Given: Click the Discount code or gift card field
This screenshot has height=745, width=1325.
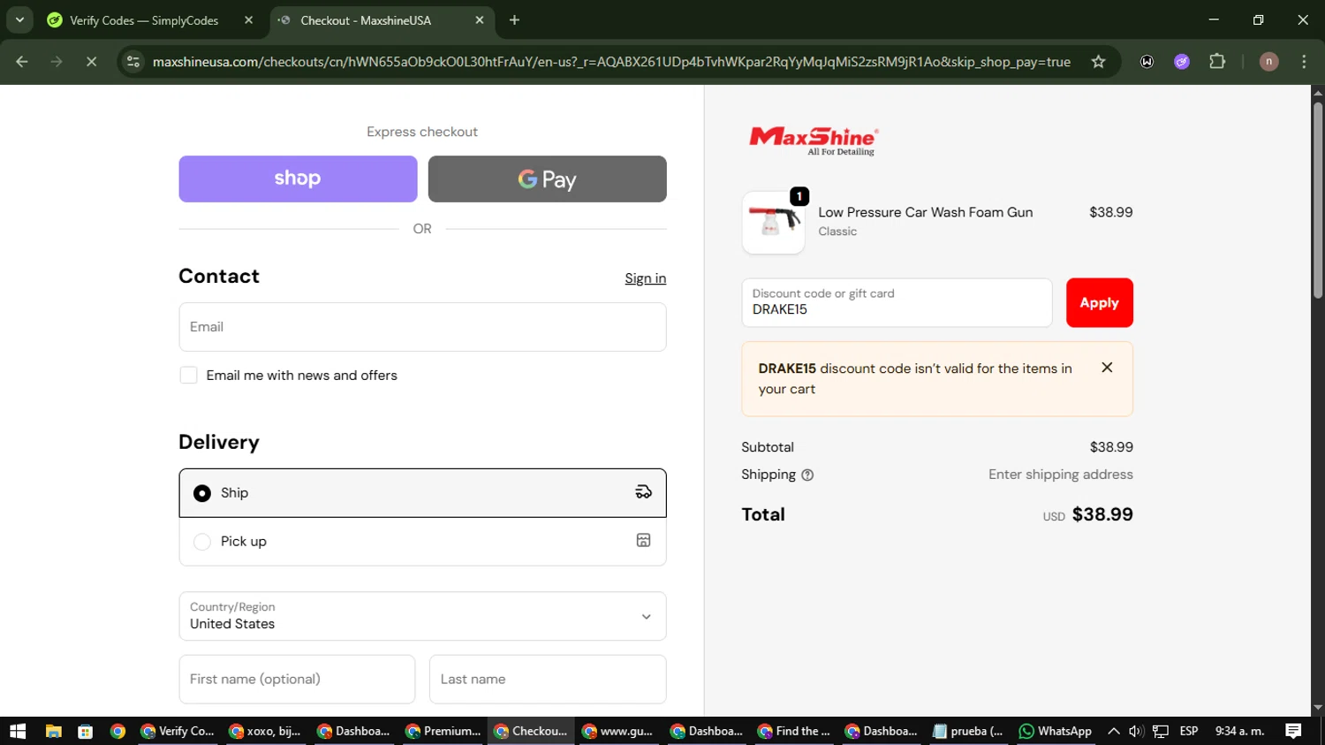Looking at the screenshot, I should (897, 302).
